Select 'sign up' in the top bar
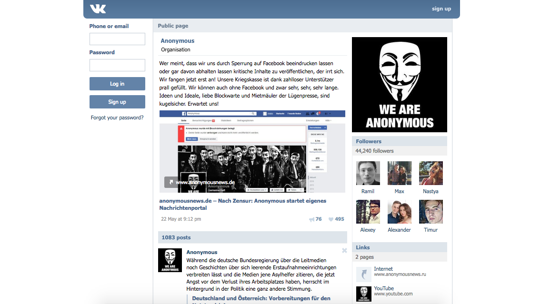 [441, 8]
